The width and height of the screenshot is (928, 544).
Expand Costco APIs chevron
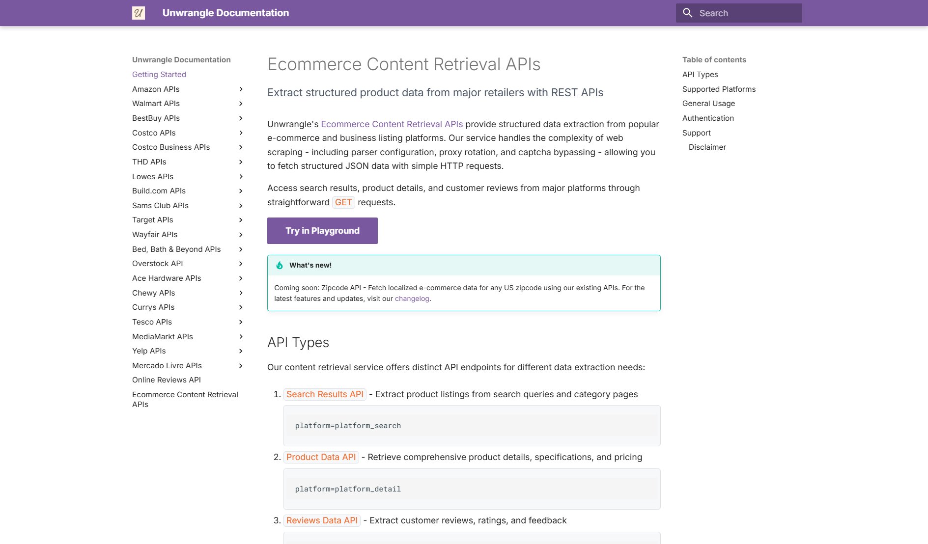(x=241, y=133)
